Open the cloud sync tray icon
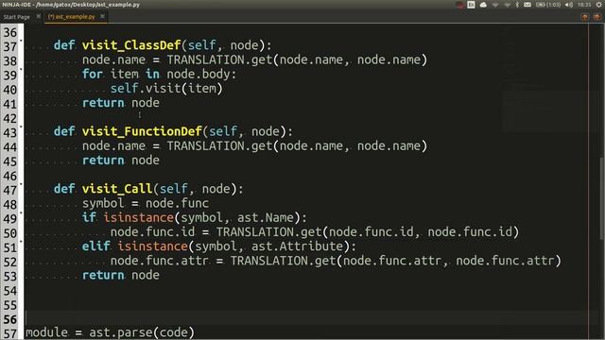605x340 pixels. click(483, 5)
